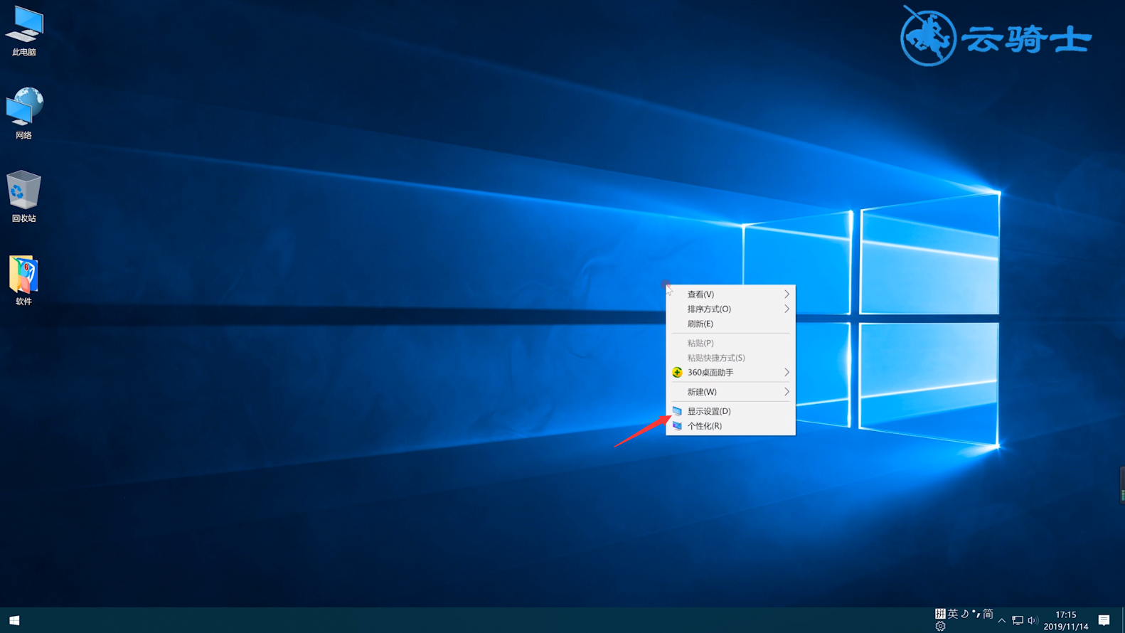
Task: Choose 刷新(E) in context menu
Action: 730,324
